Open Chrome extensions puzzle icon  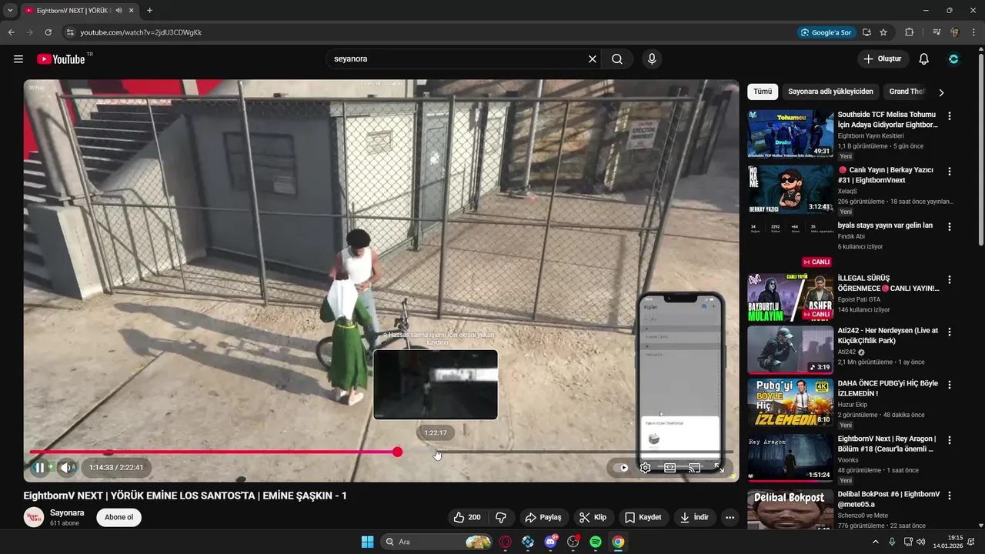pos(910,32)
